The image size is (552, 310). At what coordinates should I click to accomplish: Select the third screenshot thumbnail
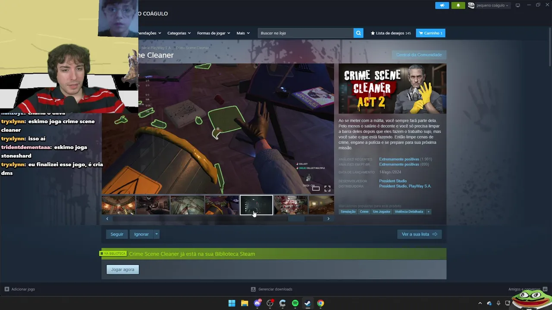pyautogui.click(x=188, y=205)
